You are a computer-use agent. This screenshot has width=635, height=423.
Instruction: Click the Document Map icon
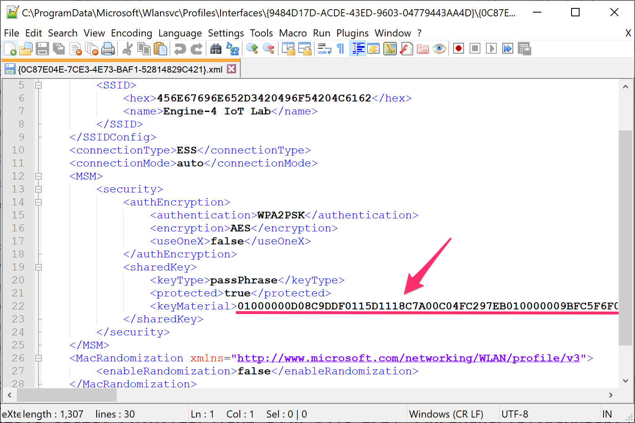click(x=390, y=49)
